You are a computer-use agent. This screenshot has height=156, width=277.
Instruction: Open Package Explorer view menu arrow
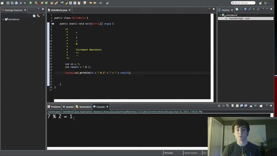tap(44, 16)
